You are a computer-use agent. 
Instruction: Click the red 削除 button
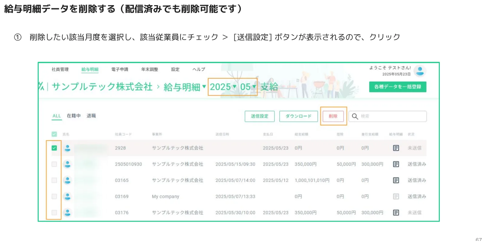tap(333, 116)
